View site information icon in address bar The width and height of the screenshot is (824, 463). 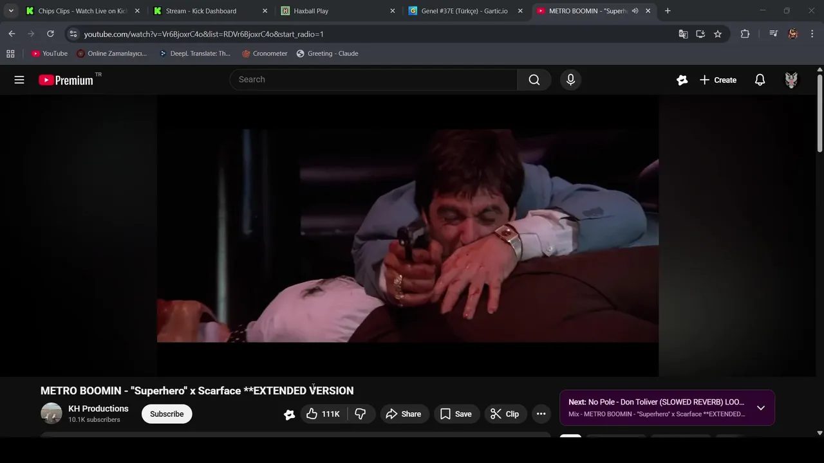point(73,34)
